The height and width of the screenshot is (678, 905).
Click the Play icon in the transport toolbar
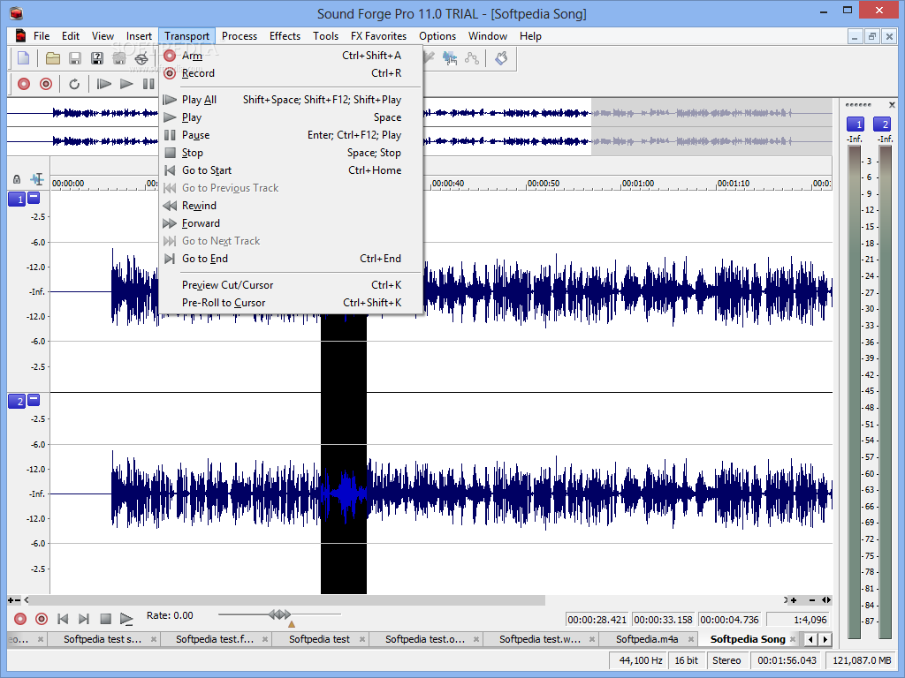click(126, 84)
